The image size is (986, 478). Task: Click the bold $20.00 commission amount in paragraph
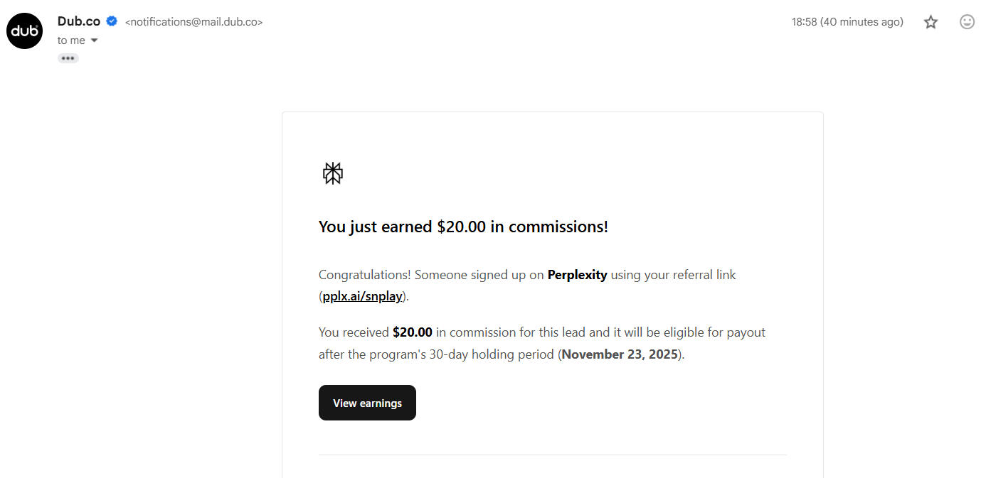click(413, 332)
